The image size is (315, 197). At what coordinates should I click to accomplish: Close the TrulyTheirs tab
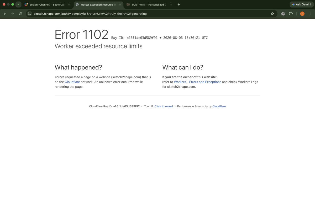point(171,4)
